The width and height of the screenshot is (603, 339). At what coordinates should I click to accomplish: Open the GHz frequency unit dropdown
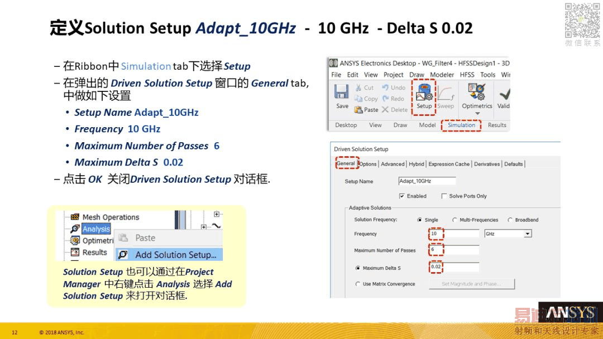point(528,234)
